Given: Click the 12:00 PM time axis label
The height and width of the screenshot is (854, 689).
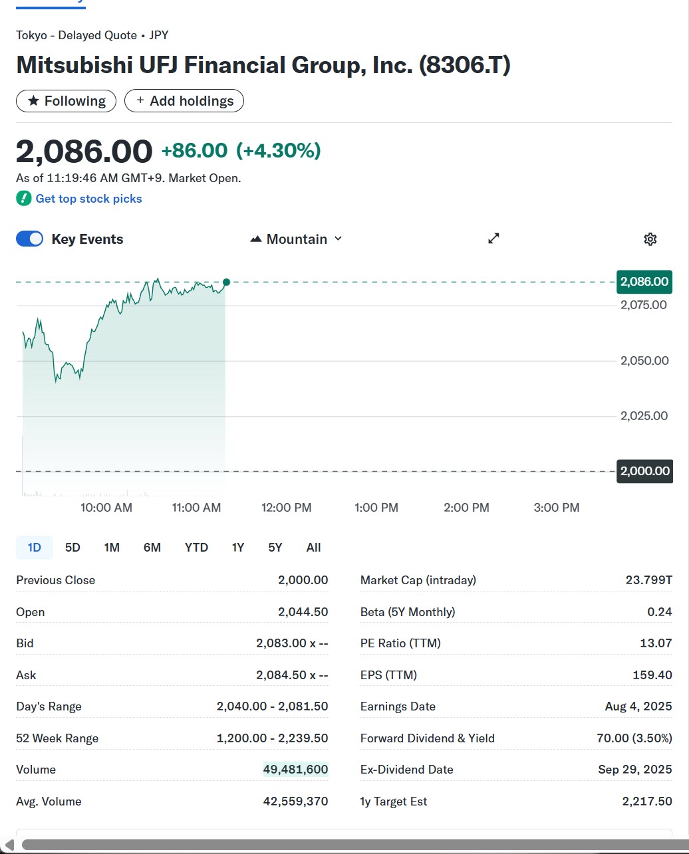Looking at the screenshot, I should tap(286, 508).
